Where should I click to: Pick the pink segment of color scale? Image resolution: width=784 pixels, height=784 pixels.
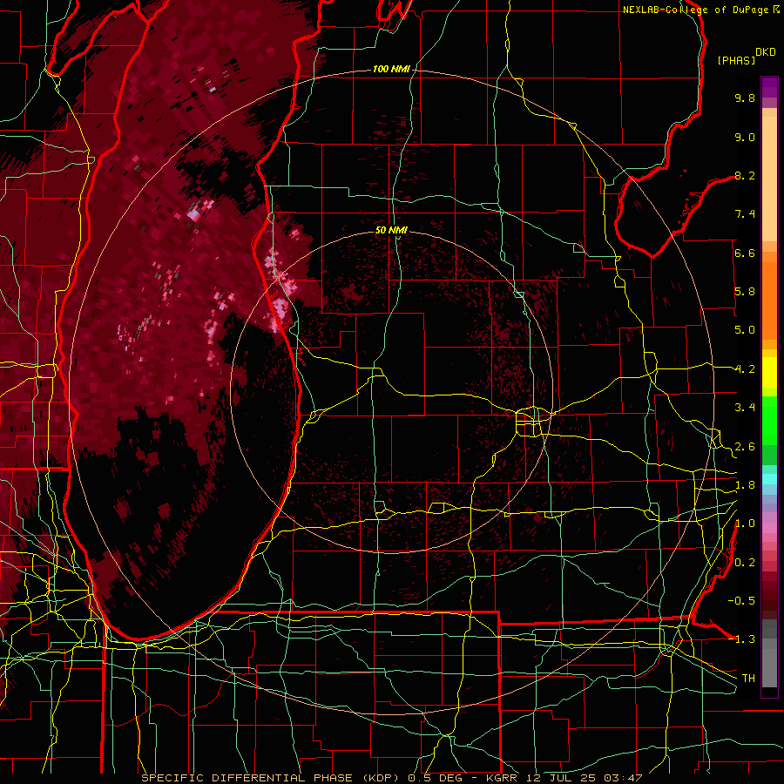click(x=769, y=528)
